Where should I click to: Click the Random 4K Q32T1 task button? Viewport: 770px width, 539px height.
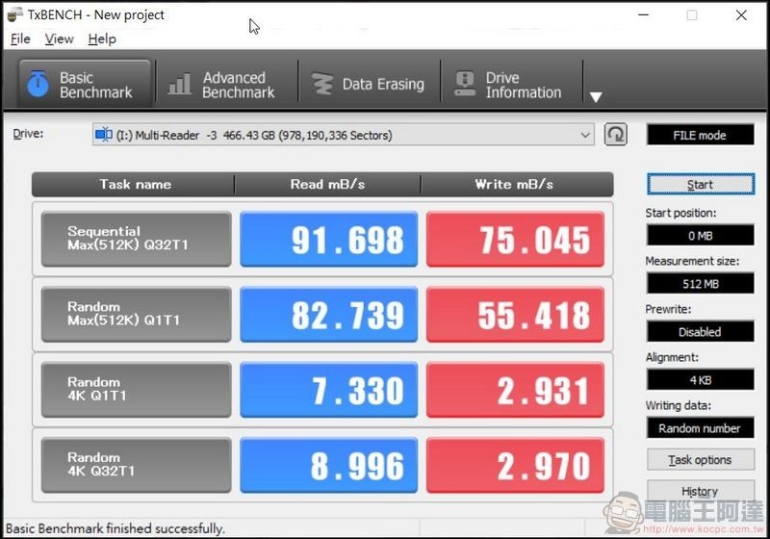(x=136, y=465)
